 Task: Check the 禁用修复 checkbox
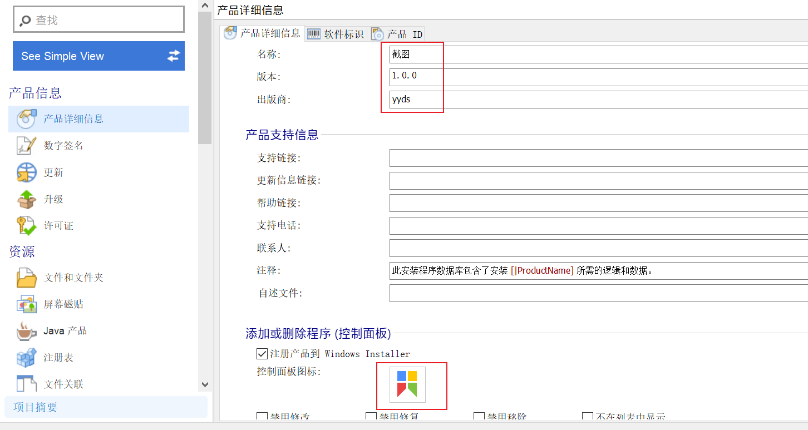(371, 417)
